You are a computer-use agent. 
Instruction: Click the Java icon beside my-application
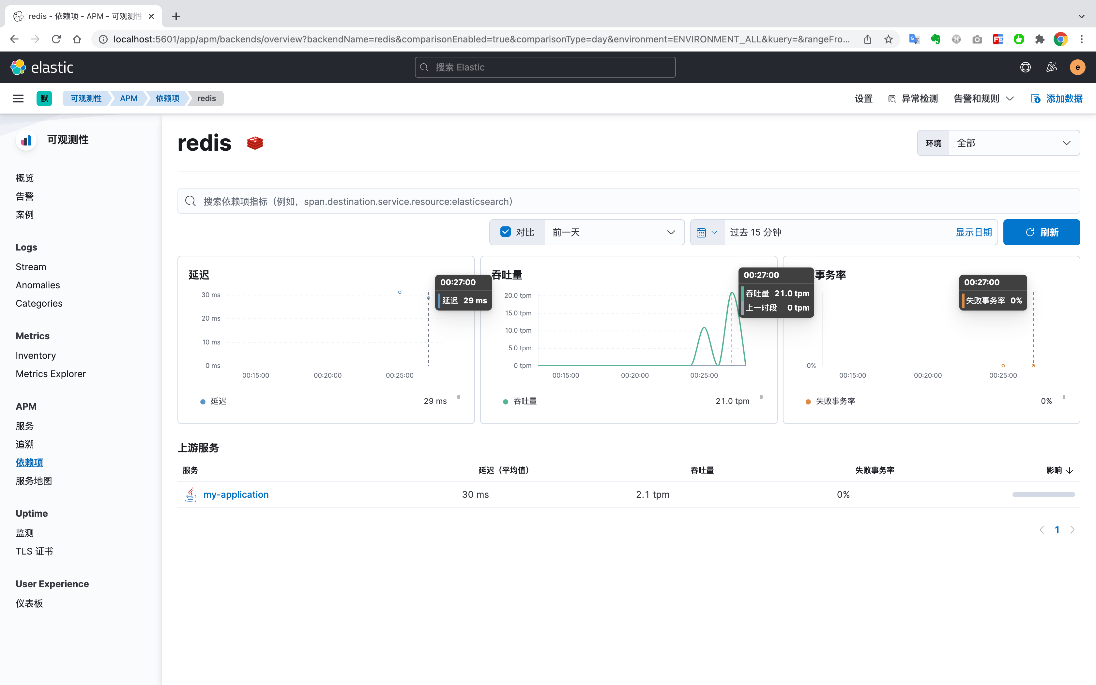[x=191, y=494]
